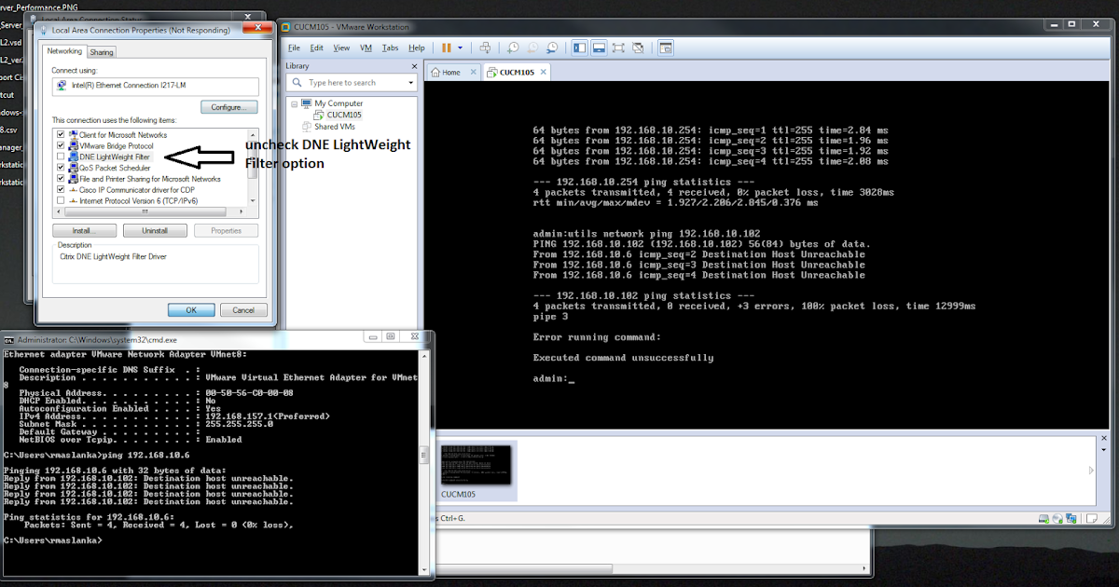Enter full screen mode in VMware
Image resolution: width=1119 pixels, height=587 pixels.
pyautogui.click(x=621, y=47)
